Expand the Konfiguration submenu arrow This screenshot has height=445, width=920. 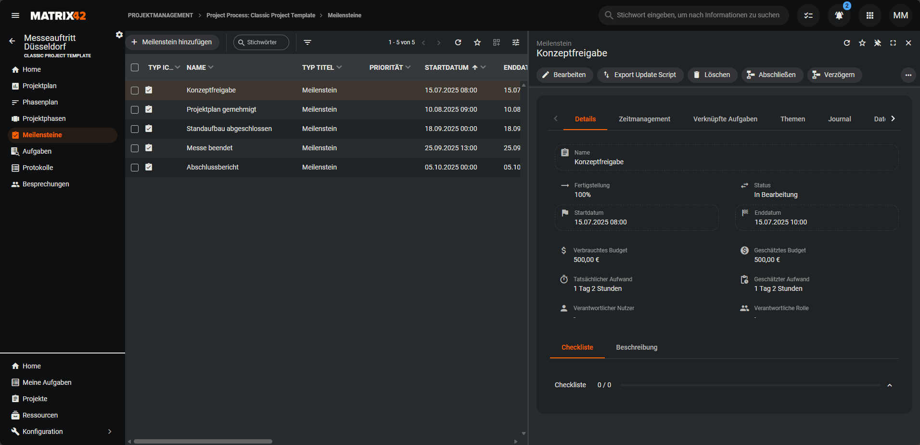point(110,432)
